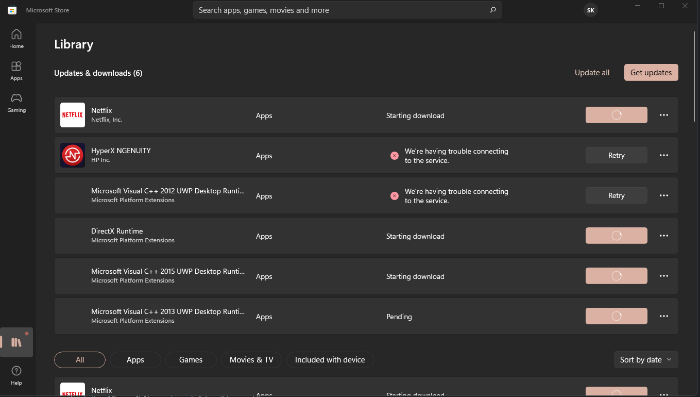This screenshot has width=700, height=397.
Task: Retry the HyperX NGENUITY download
Action: tap(617, 155)
